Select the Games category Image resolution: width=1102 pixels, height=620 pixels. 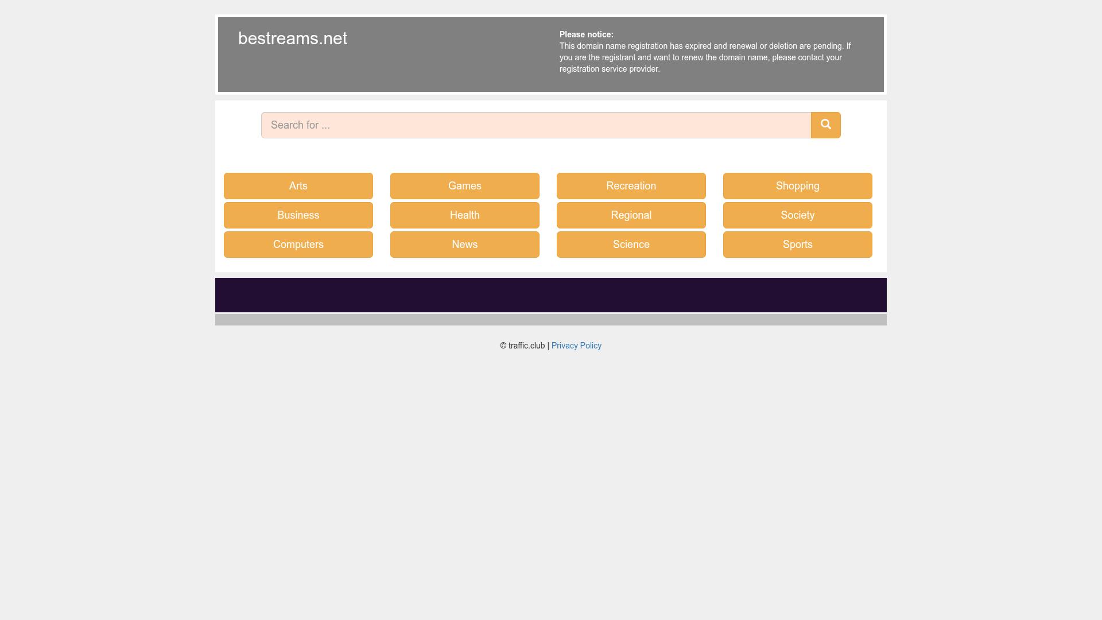(x=464, y=185)
